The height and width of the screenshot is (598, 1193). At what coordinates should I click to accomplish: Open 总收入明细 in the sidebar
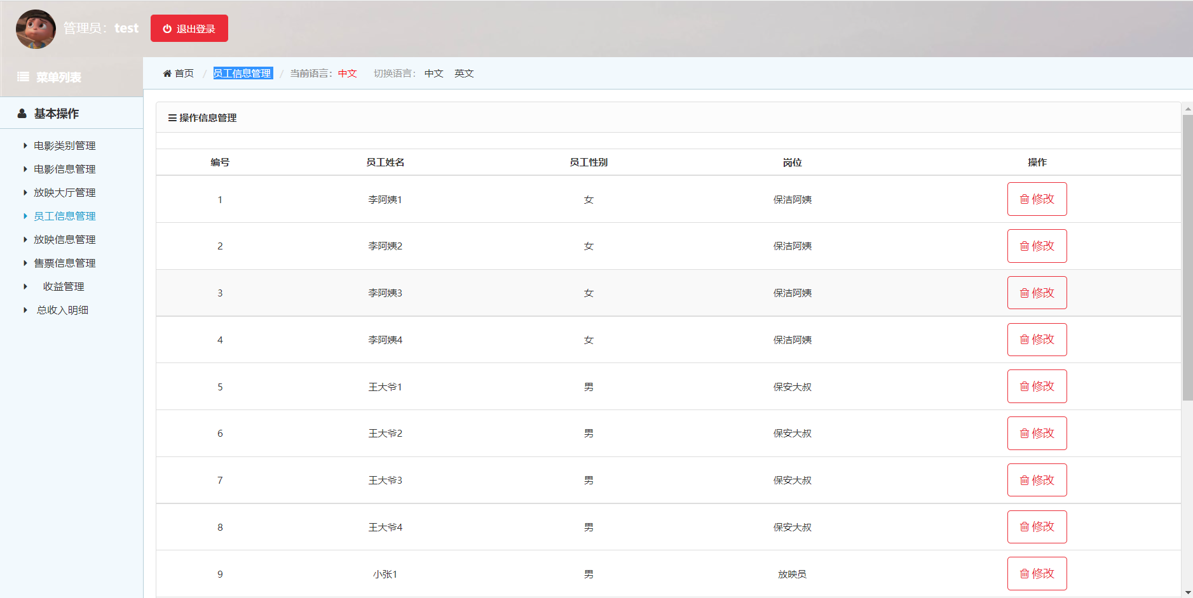click(62, 310)
